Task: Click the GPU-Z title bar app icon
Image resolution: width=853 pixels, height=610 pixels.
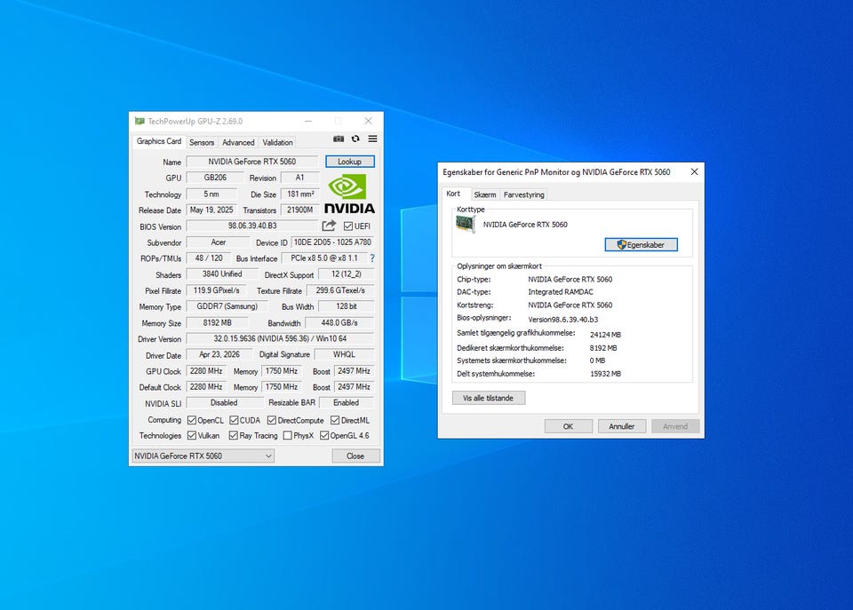Action: pos(140,122)
